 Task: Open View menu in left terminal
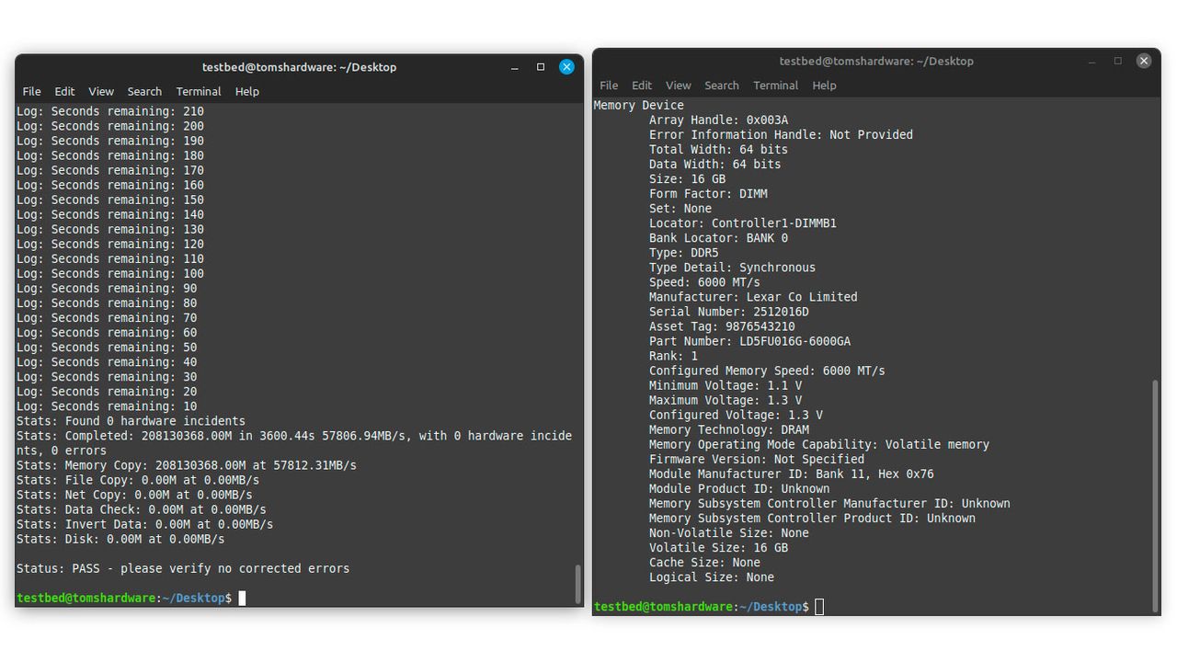(101, 91)
